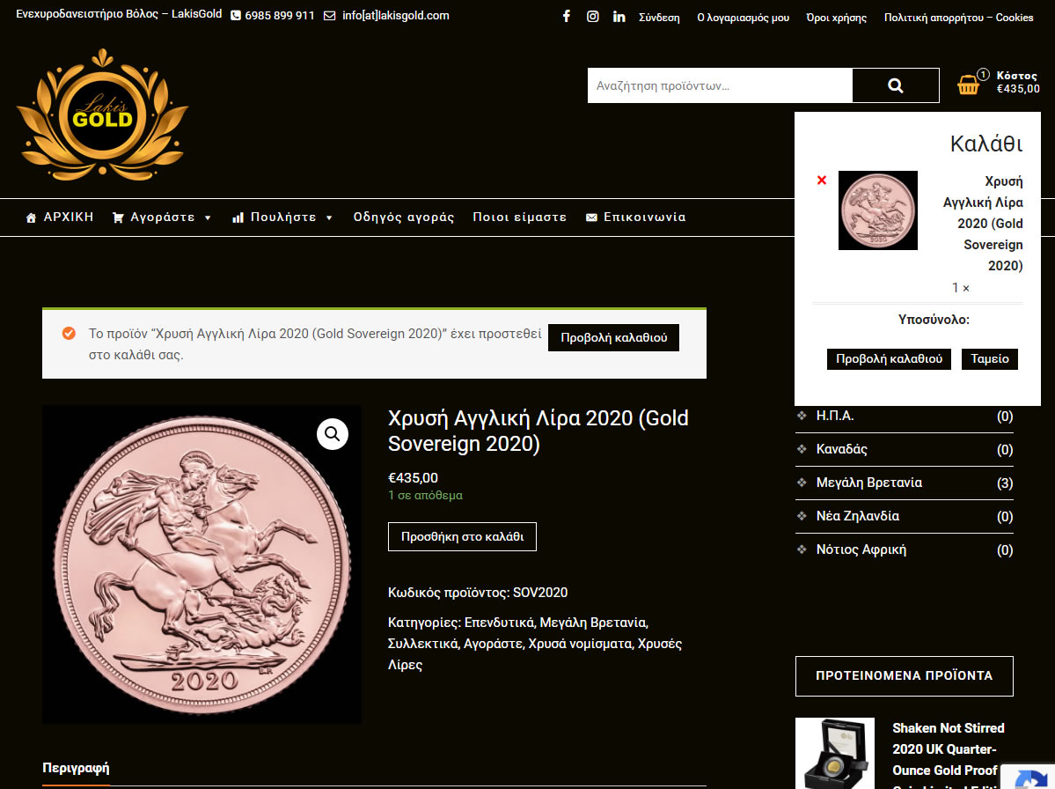Click Προβολή καλαθιού in the notification bar
Image resolution: width=1055 pixels, height=789 pixels.
(613, 338)
